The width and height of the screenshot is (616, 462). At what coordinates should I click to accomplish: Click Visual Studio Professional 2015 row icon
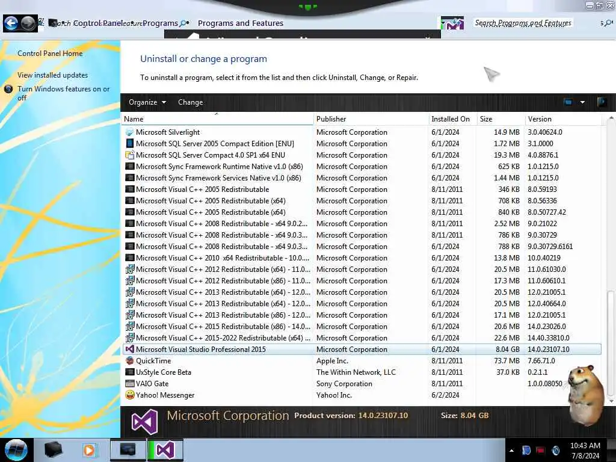point(129,350)
